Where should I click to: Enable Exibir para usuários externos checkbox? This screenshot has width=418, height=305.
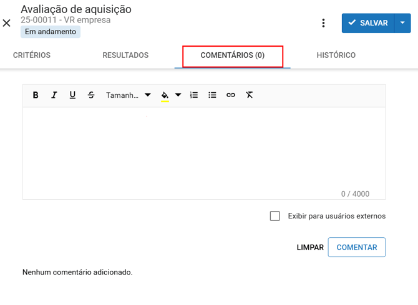[275, 216]
